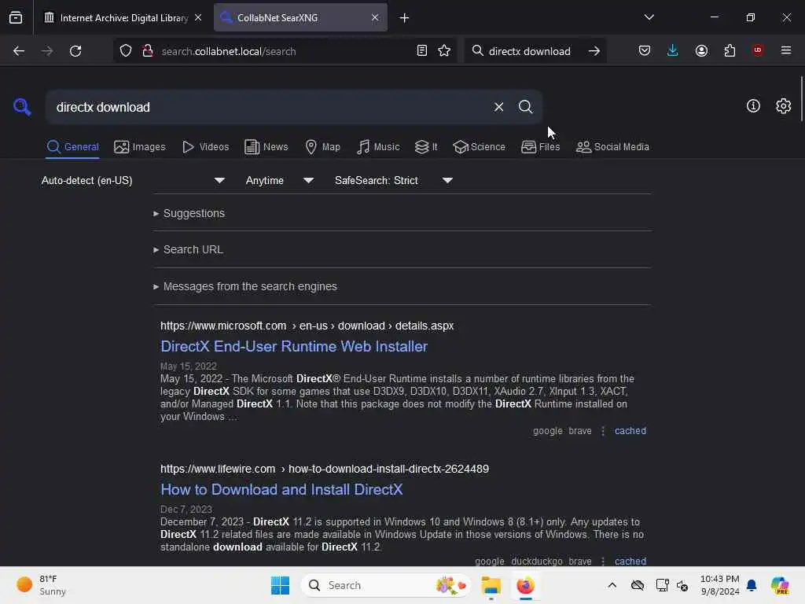This screenshot has height=604, width=805.
Task: Click the page vertical scrollbar
Action: pos(801,99)
